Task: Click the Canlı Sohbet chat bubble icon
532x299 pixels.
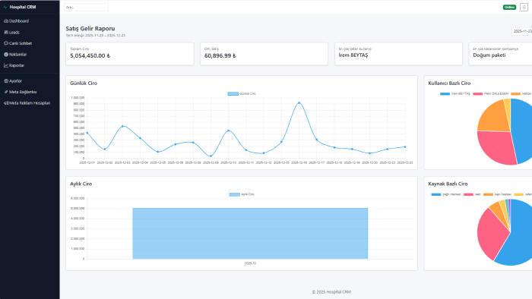Action: (x=6, y=43)
